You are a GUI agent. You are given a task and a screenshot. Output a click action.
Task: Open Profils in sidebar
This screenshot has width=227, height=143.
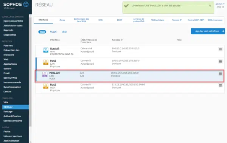[x=7, y=132]
